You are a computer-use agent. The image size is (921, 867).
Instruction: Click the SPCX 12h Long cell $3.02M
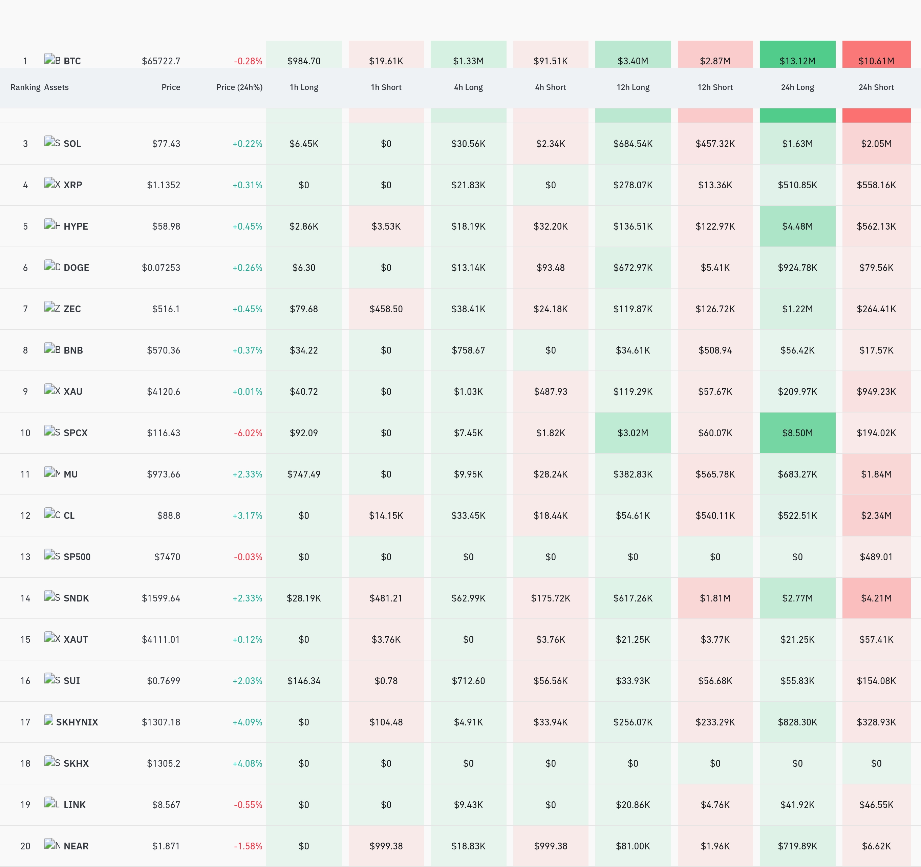[633, 433]
